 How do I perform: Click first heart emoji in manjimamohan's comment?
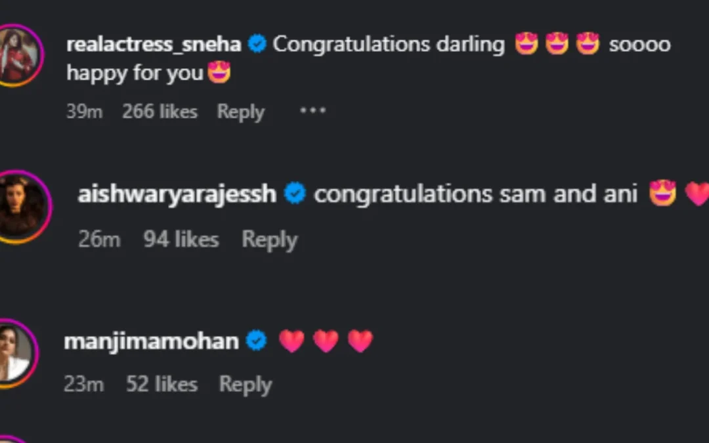[292, 341]
